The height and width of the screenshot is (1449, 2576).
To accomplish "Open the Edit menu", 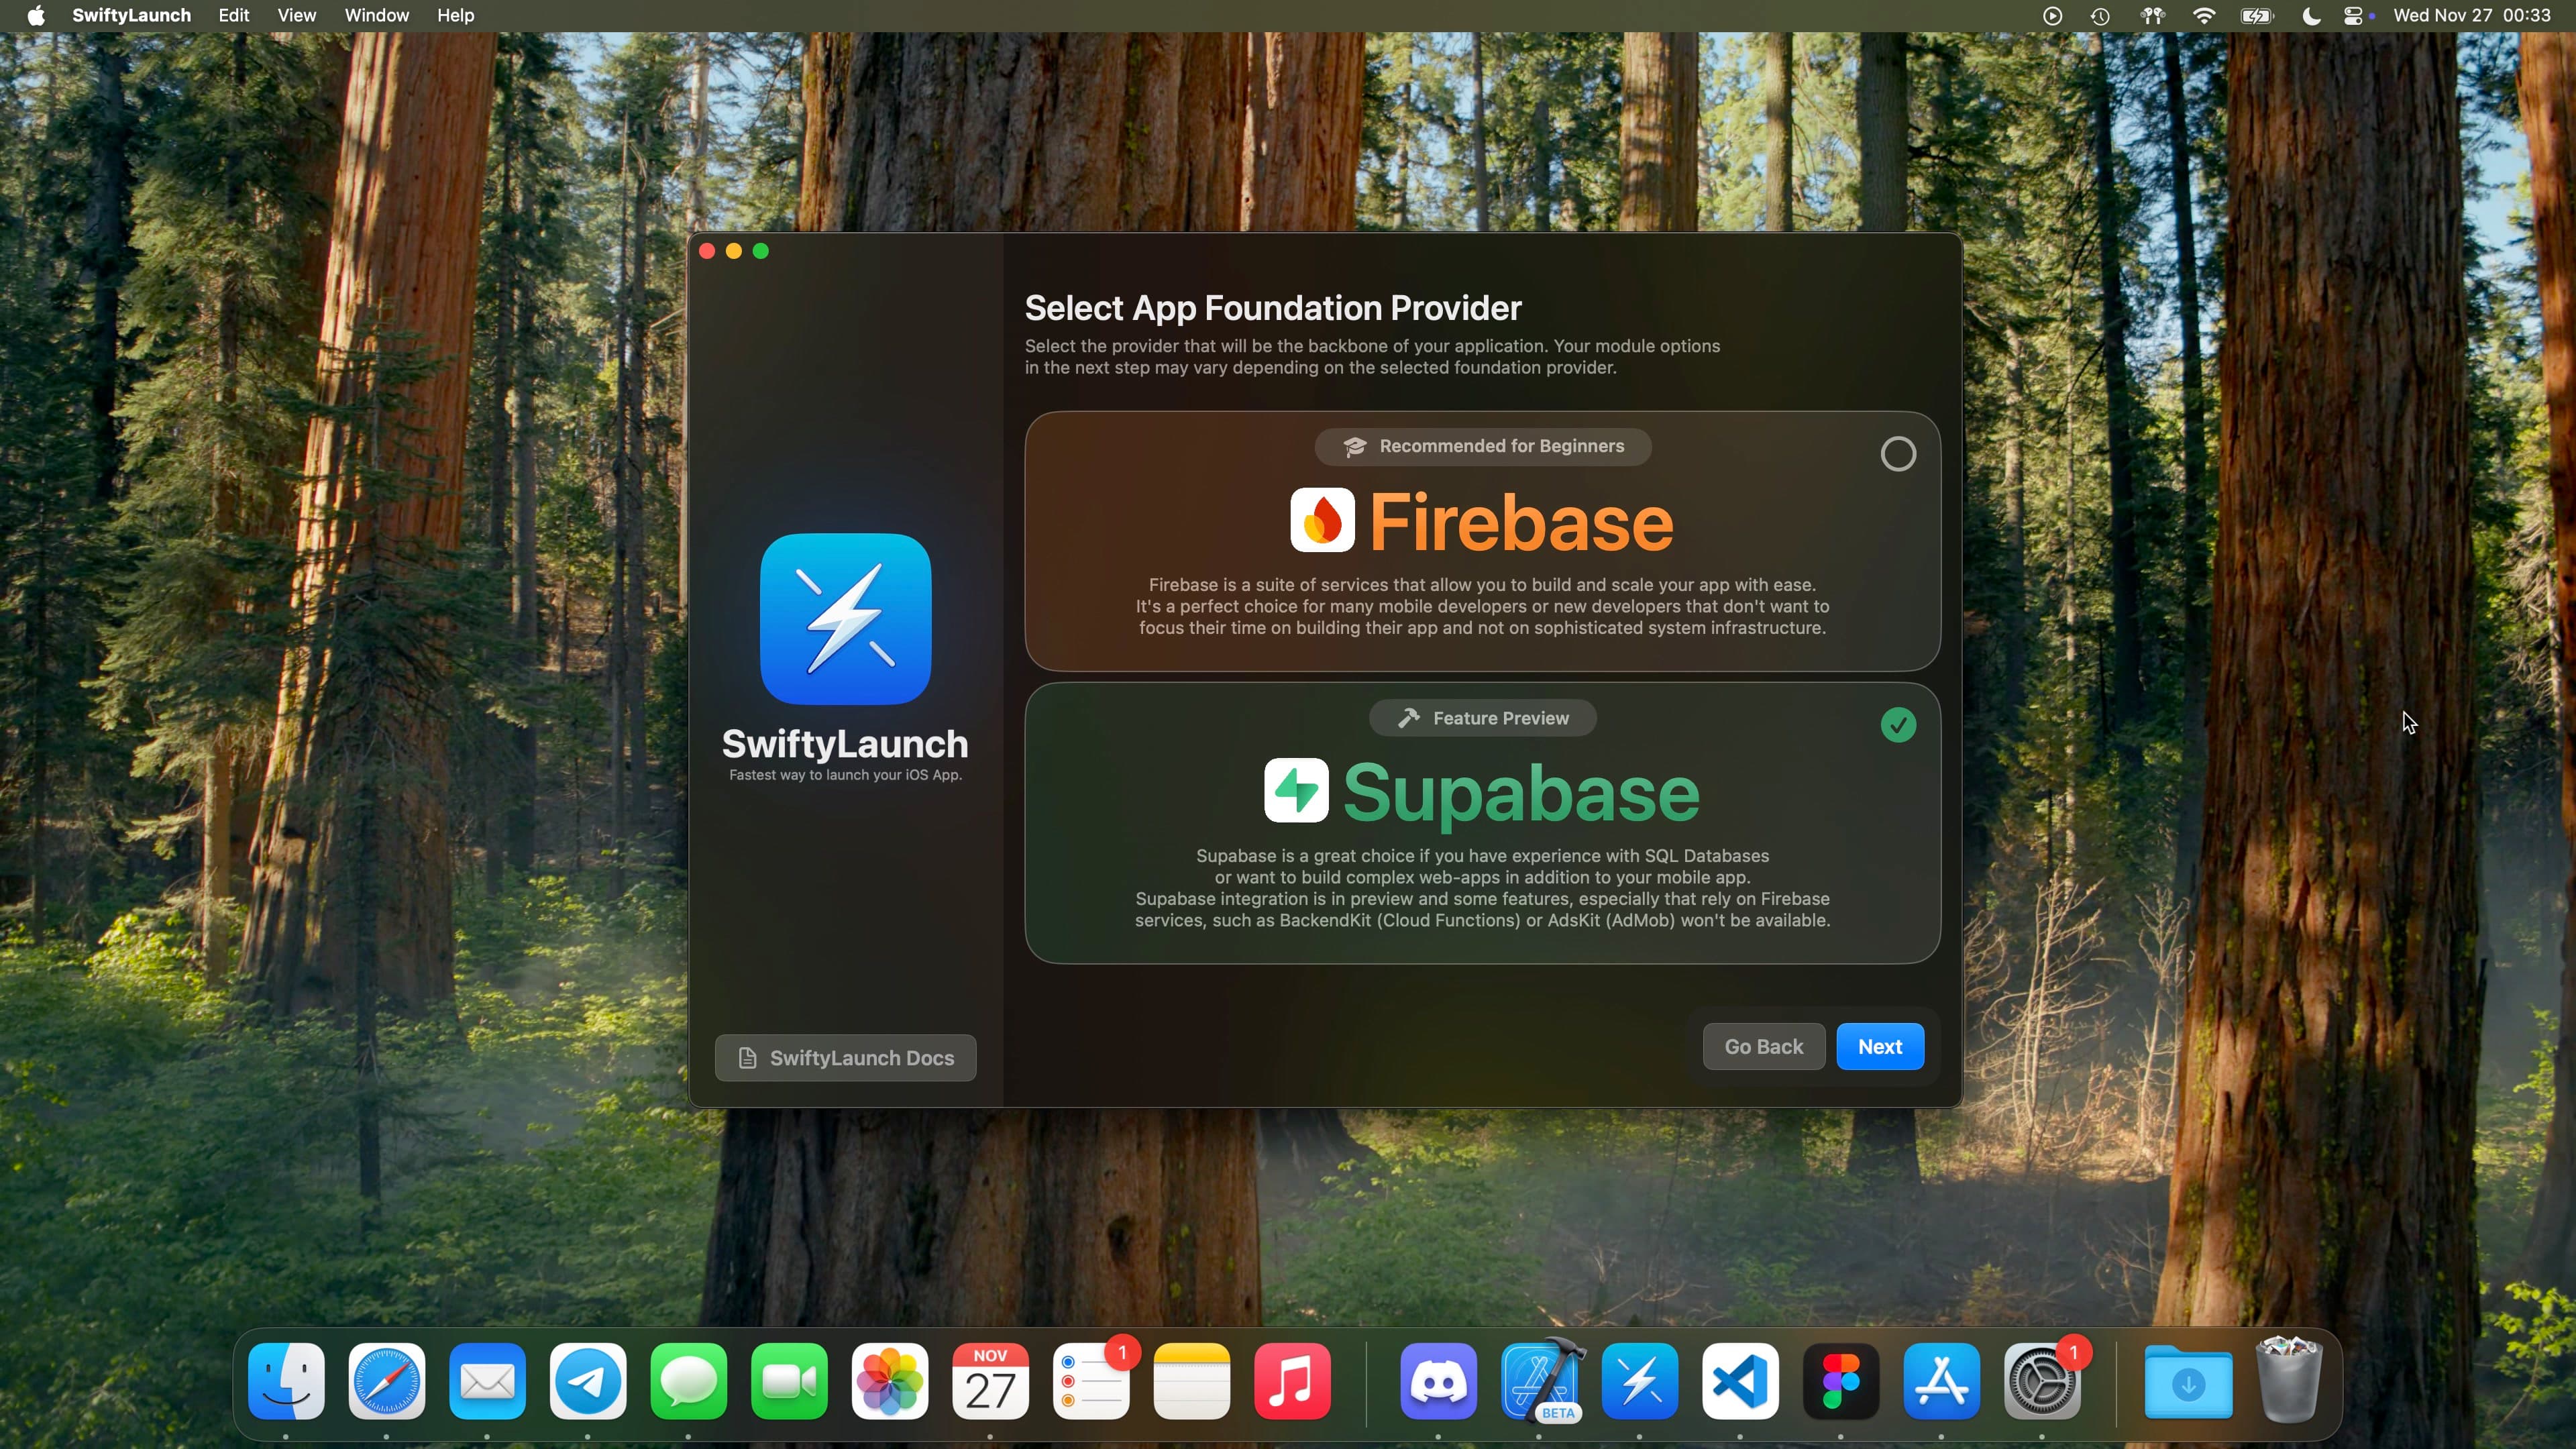I will point(234,15).
